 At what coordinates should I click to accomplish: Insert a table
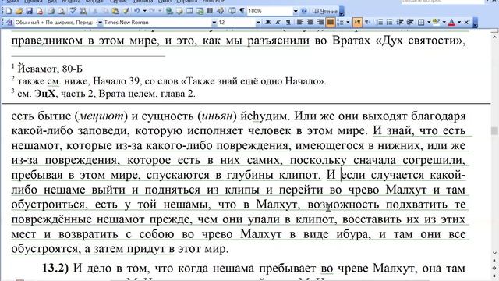[189, 11]
